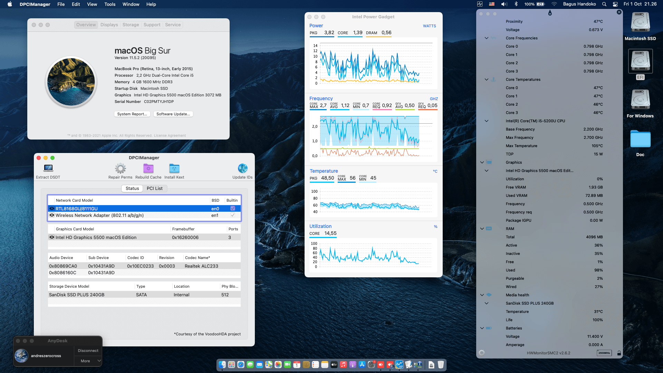Open HWMonitorSMC2 settings gear icon
663x373 pixels.
pos(482,353)
